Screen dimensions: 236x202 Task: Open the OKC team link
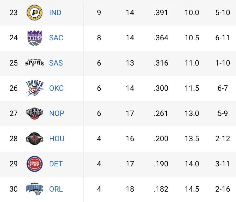(56, 88)
